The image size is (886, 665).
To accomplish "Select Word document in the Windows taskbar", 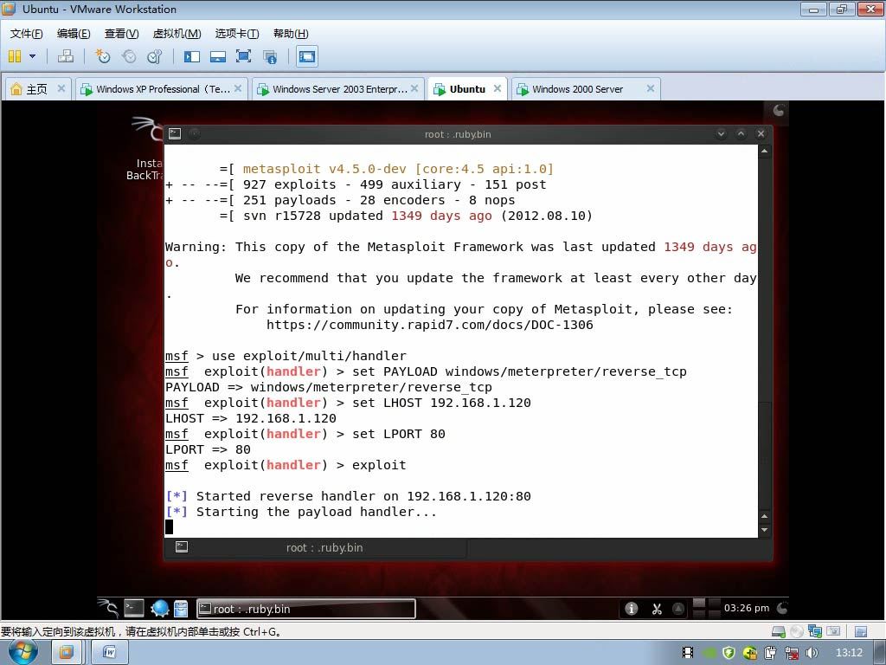I will tap(110, 653).
